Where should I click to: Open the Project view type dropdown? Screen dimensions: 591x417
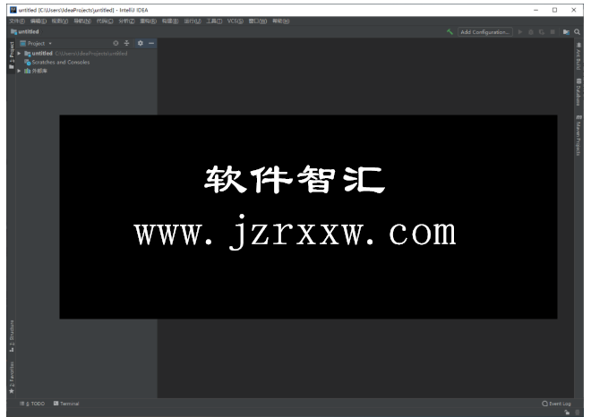pos(36,43)
